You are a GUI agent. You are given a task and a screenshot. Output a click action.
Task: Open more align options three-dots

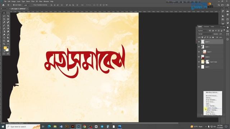point(82,5)
